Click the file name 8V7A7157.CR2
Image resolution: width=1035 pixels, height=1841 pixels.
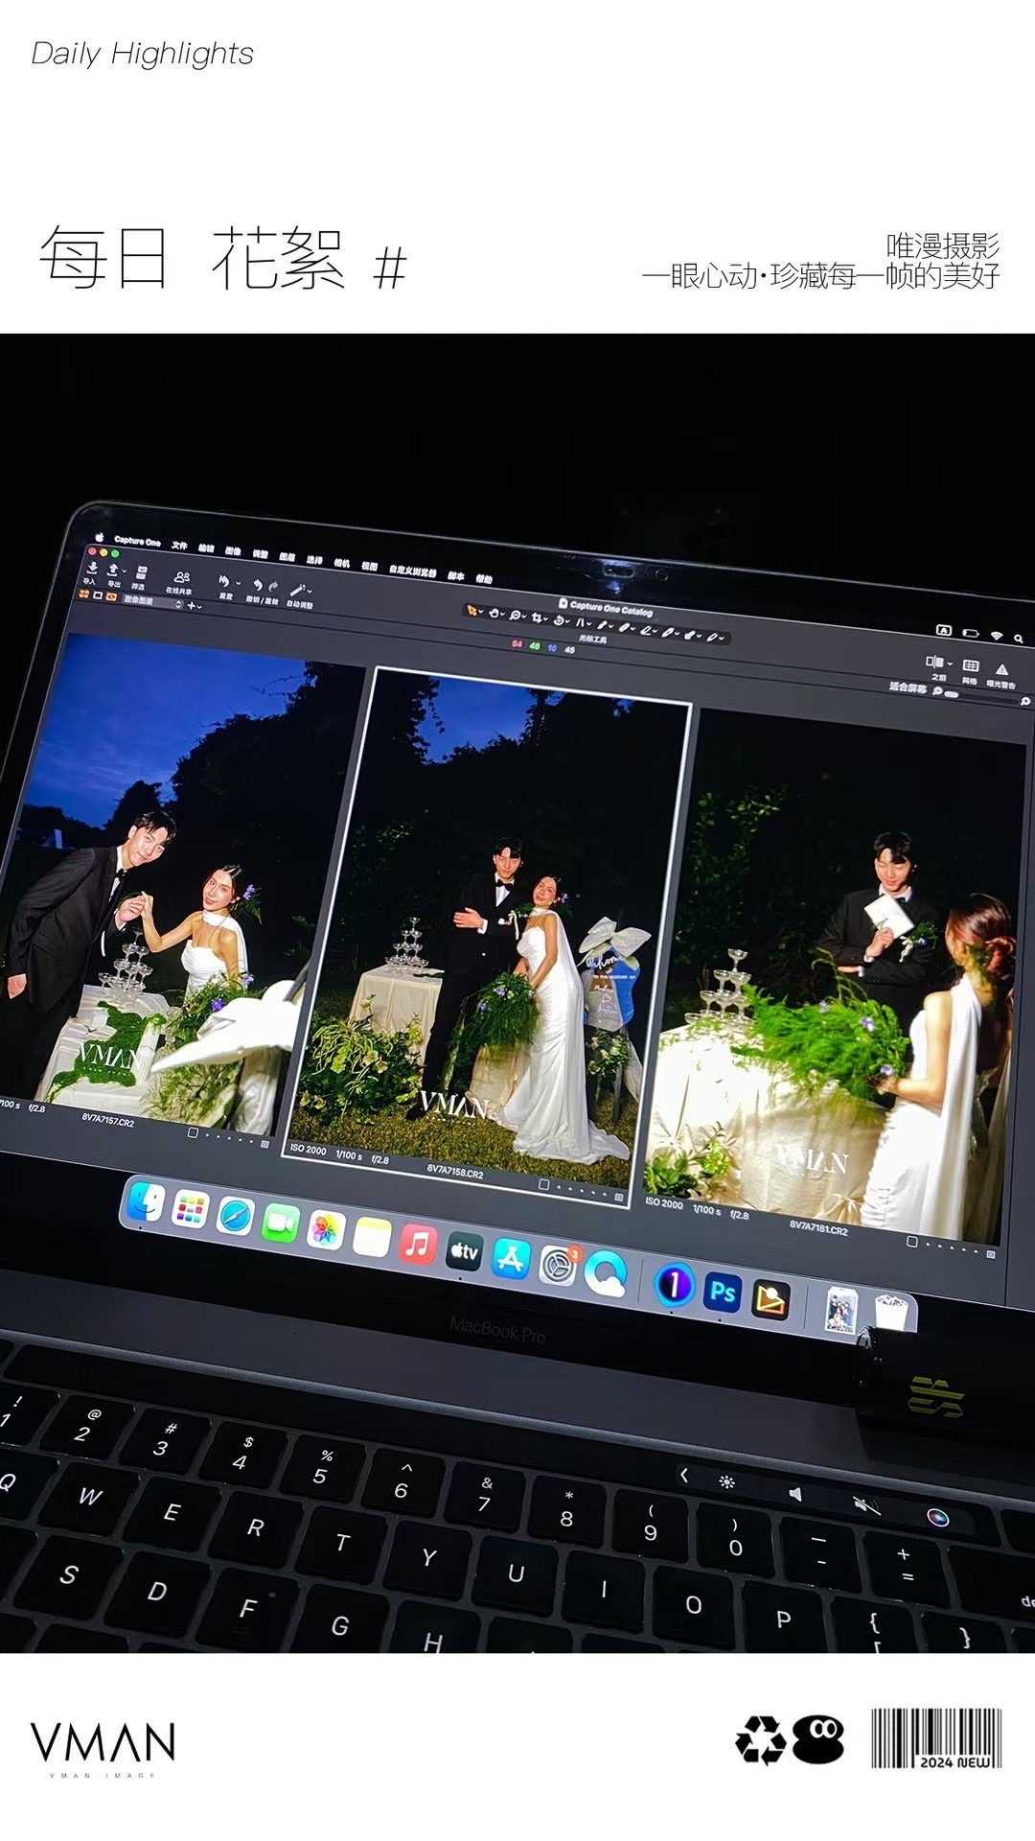[x=108, y=1118]
